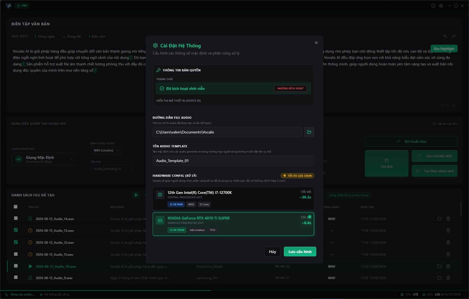Click the 2026-06-13_Audio_9.wav file name
The image size is (469, 299).
[x=54, y=278]
